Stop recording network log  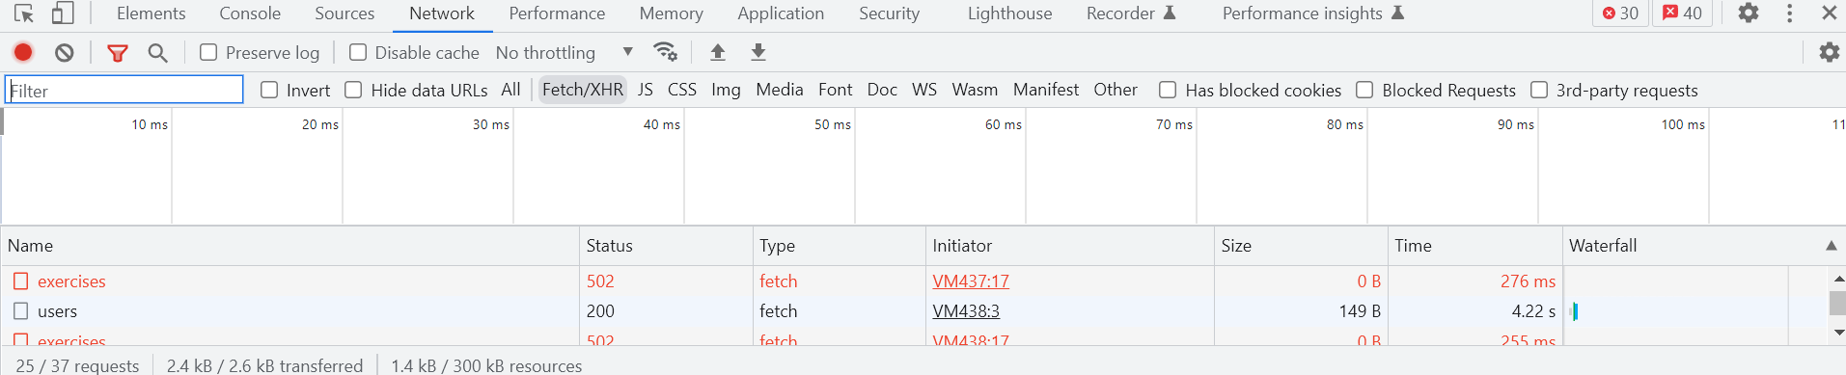coord(23,52)
